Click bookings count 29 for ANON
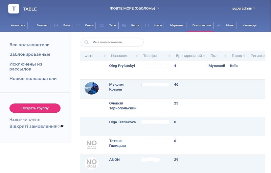This screenshot has height=173, width=271. tap(176, 159)
